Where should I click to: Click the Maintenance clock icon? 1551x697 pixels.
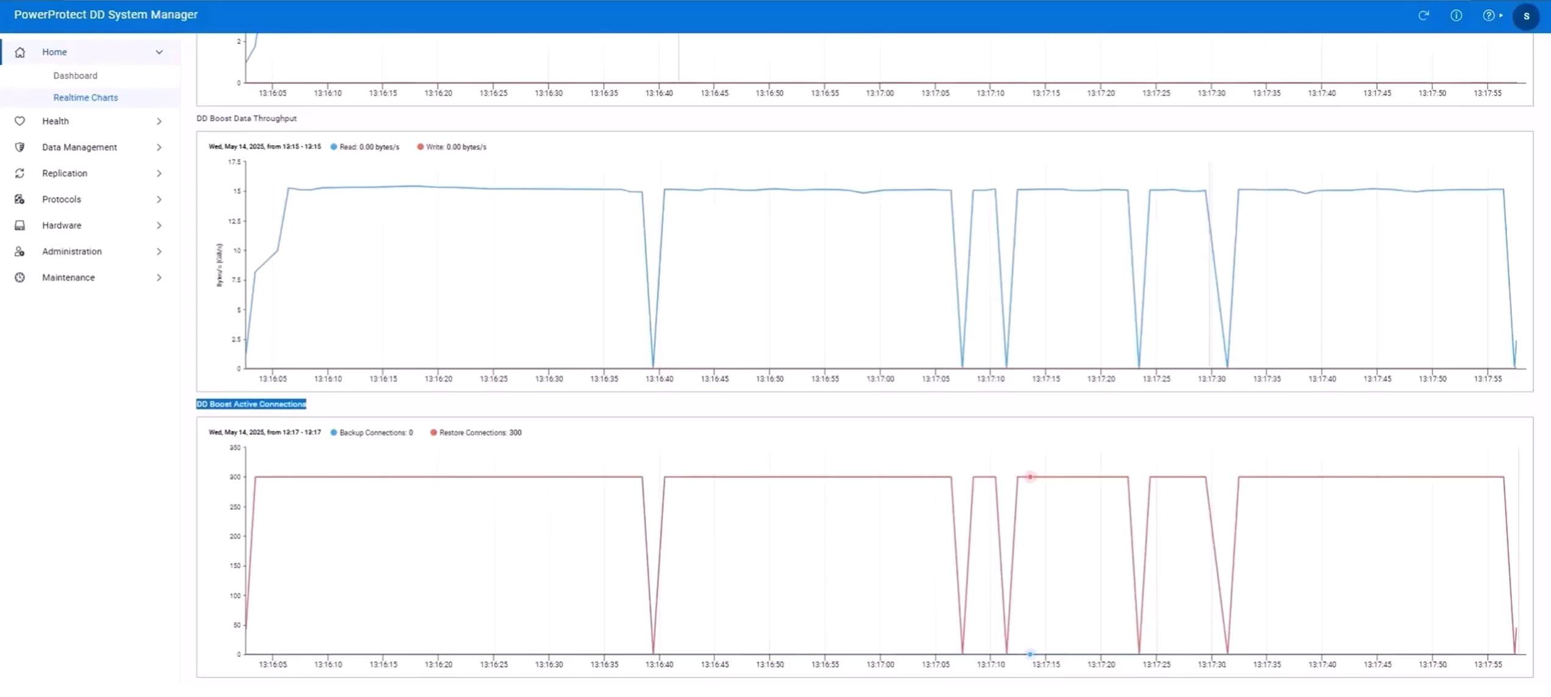[x=20, y=277]
